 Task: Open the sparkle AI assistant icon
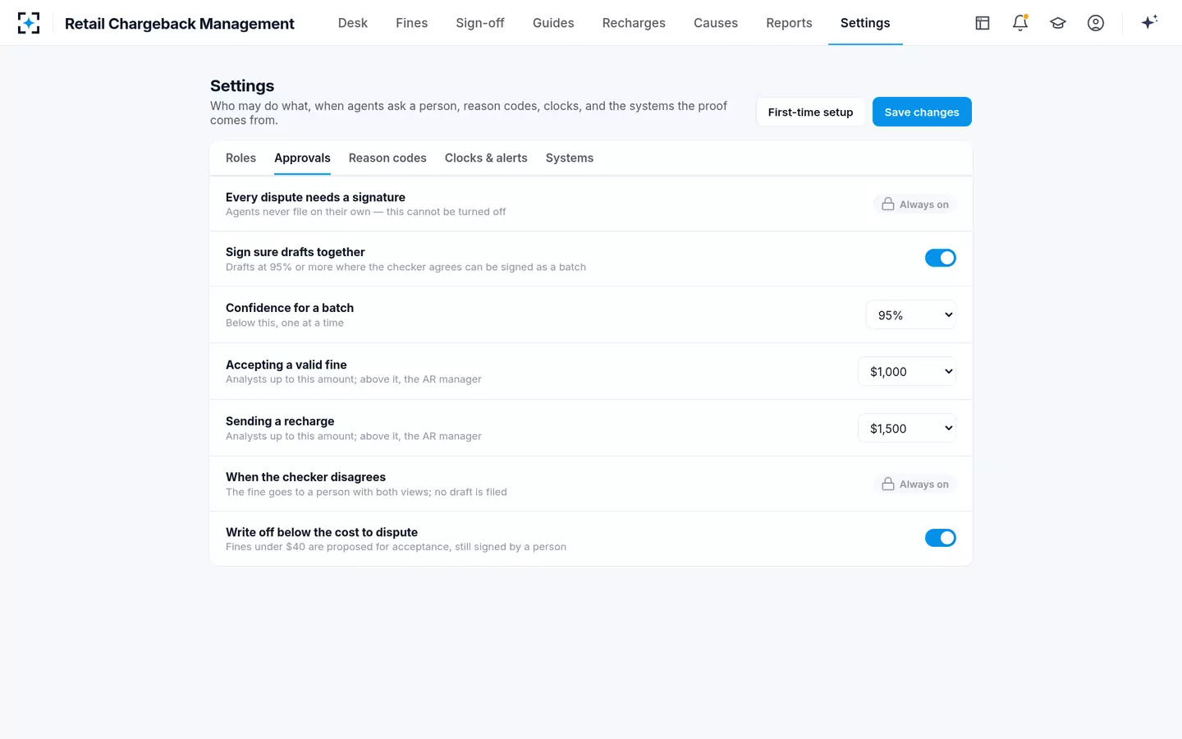pos(1149,22)
